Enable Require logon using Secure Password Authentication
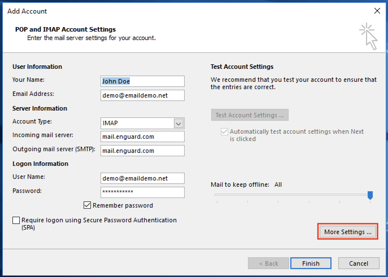Image resolution: width=388 pixels, height=277 pixels. tap(16, 220)
